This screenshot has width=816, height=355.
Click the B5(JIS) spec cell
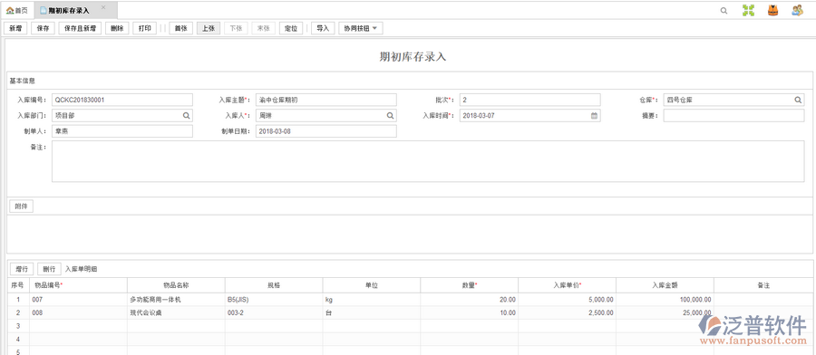click(x=274, y=300)
